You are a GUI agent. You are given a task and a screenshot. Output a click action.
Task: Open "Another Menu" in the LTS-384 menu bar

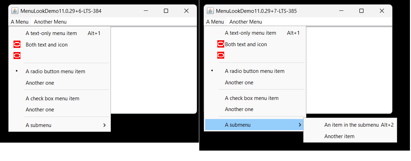point(50,22)
